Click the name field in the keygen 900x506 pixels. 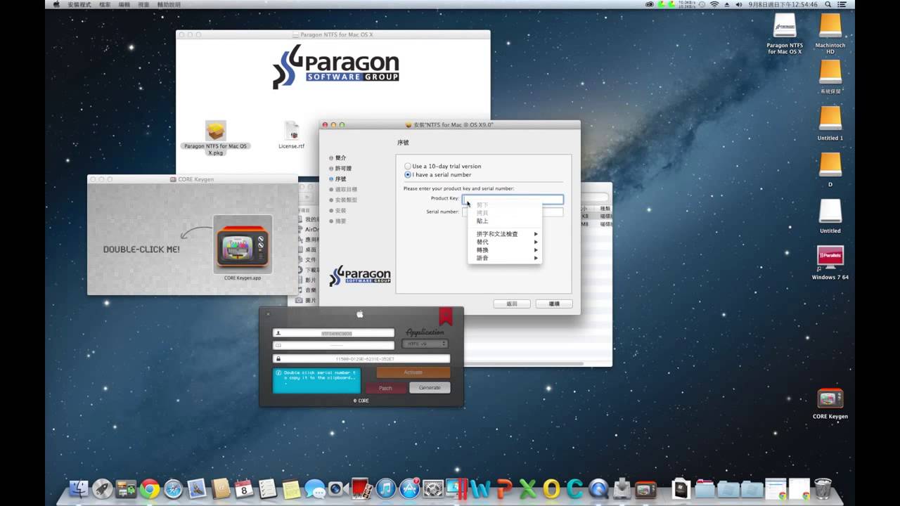333,333
